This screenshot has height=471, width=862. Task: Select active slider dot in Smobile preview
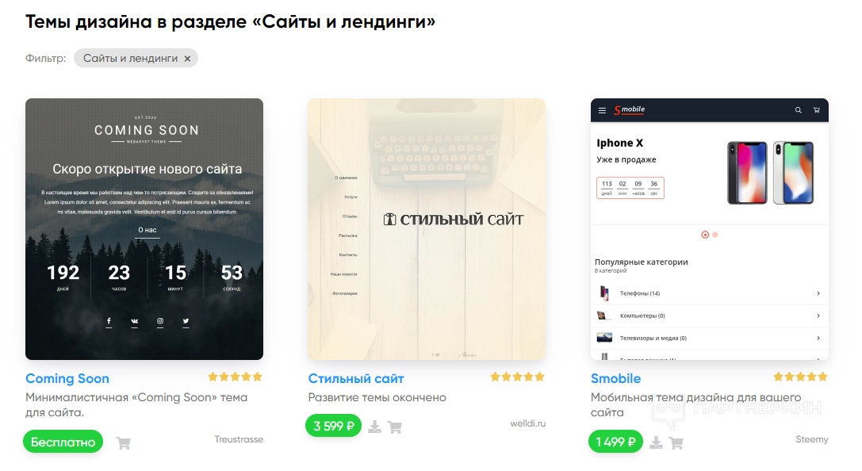(705, 235)
